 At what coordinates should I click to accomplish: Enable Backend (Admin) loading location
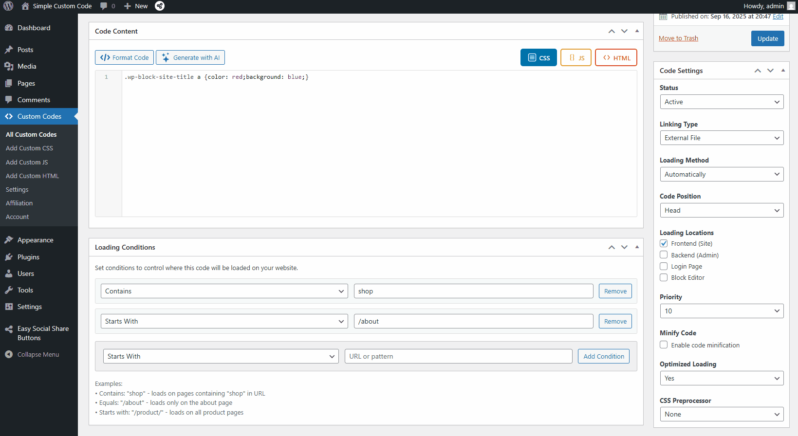(x=664, y=255)
